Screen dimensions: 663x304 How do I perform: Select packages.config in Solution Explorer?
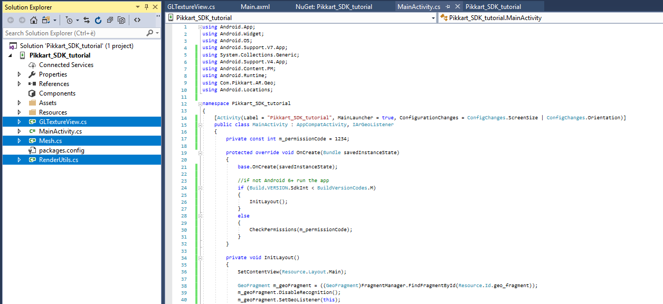click(61, 150)
